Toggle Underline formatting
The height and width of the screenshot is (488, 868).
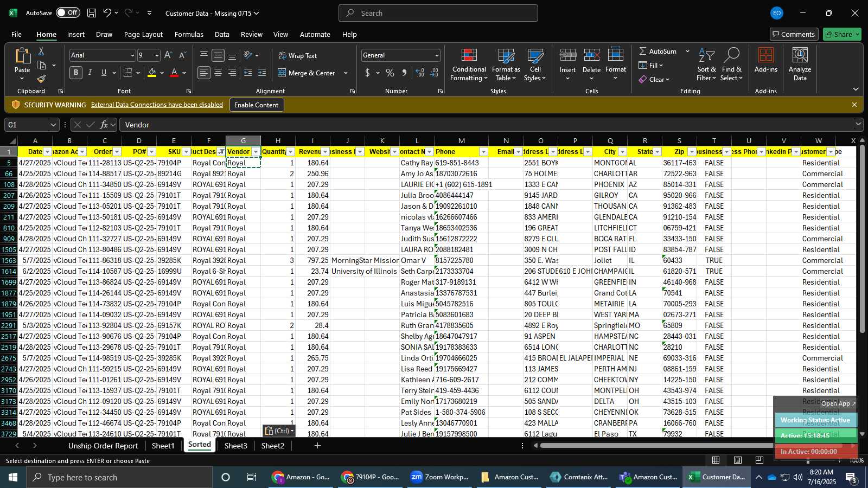click(x=104, y=73)
